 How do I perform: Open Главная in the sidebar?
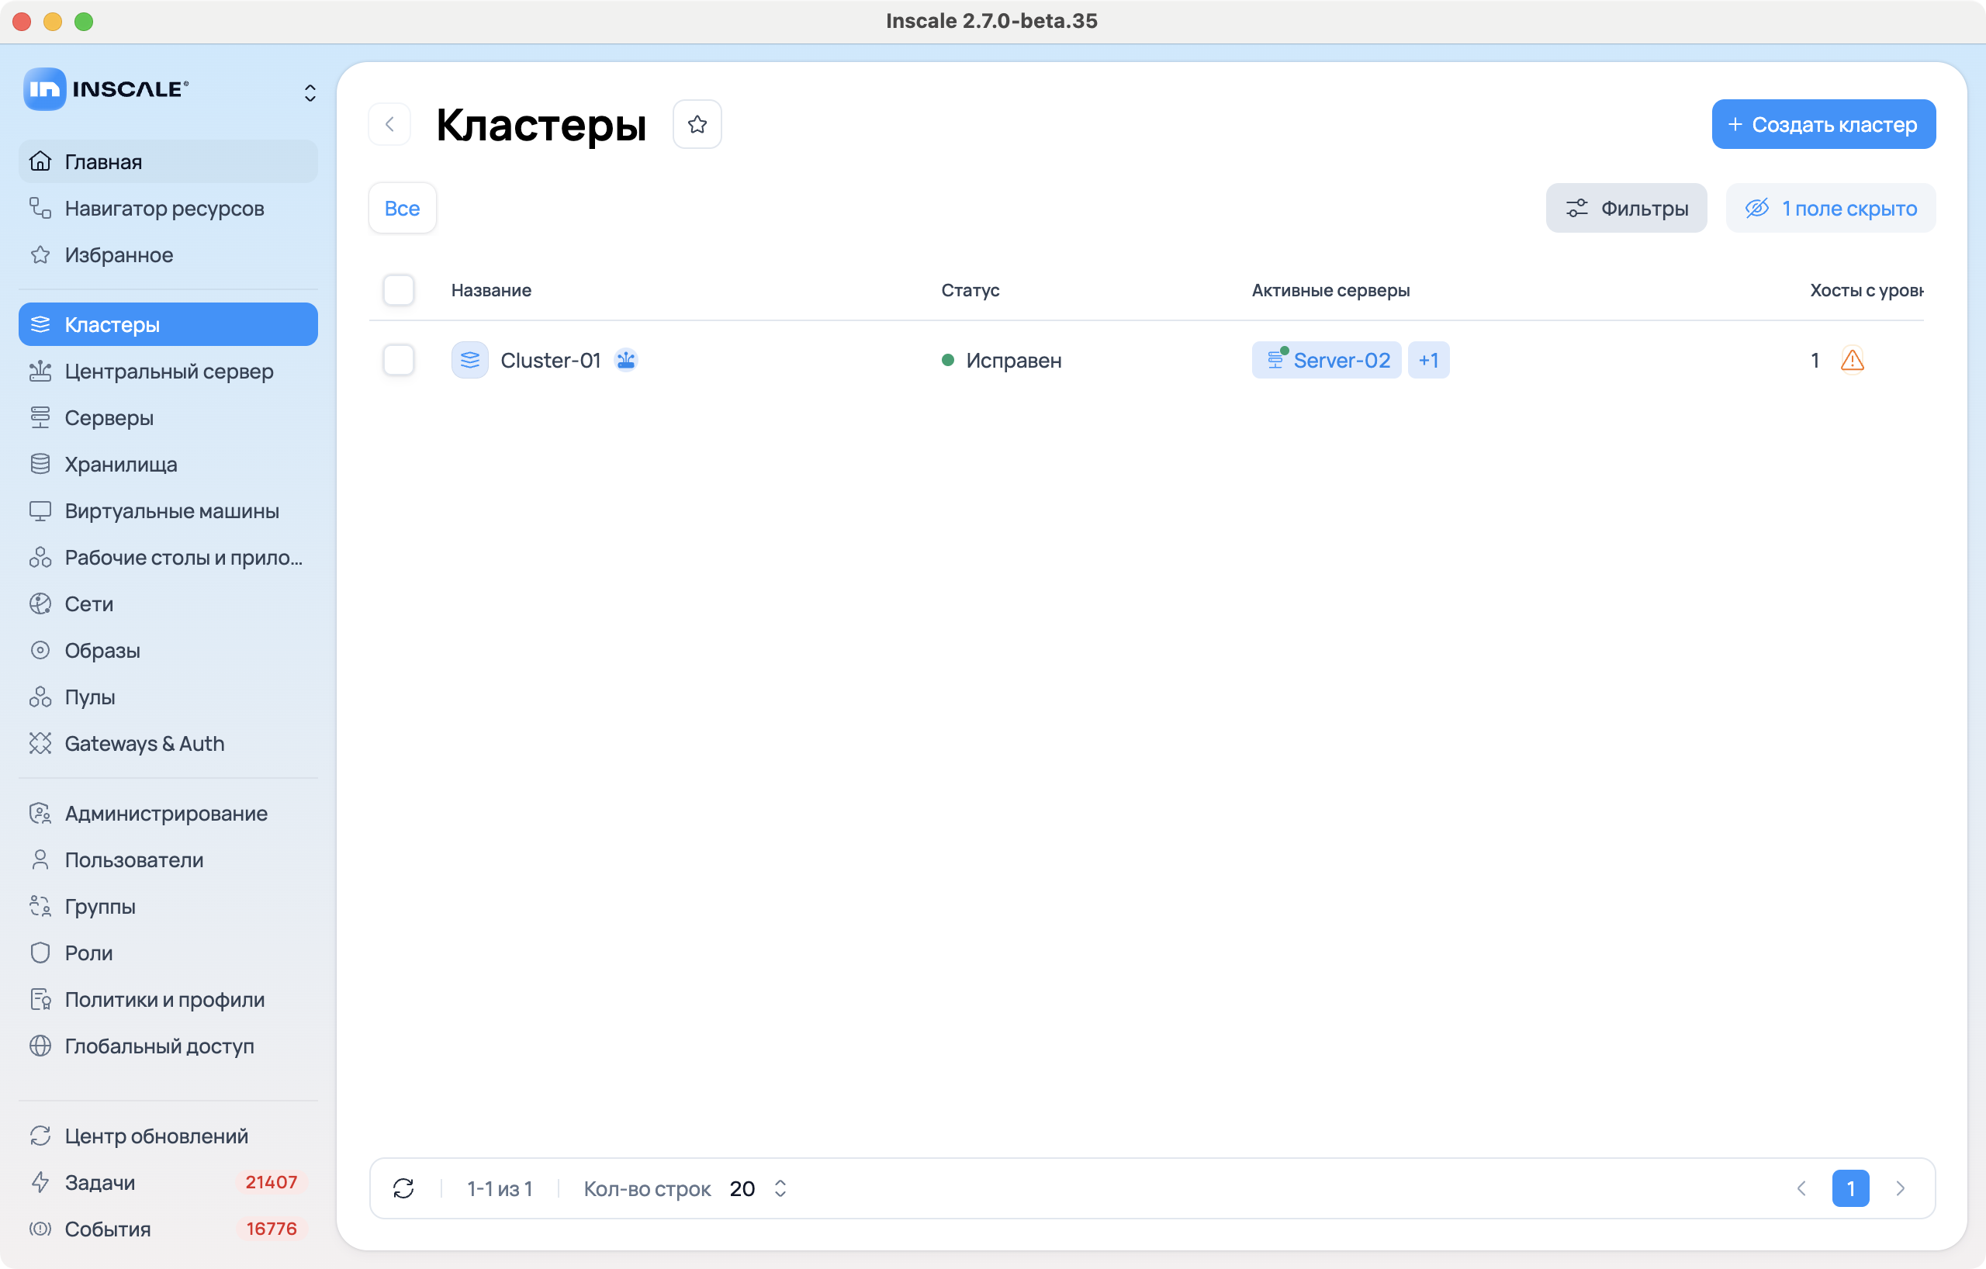point(168,161)
